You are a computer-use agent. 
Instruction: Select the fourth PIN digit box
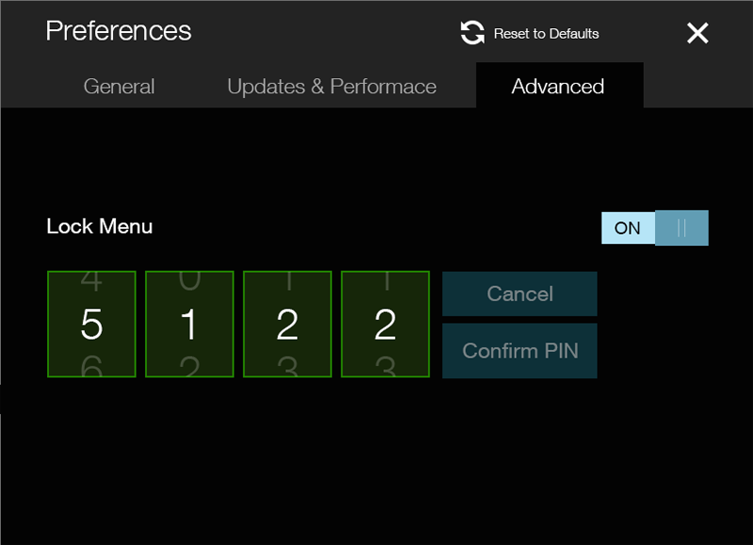[x=385, y=325]
